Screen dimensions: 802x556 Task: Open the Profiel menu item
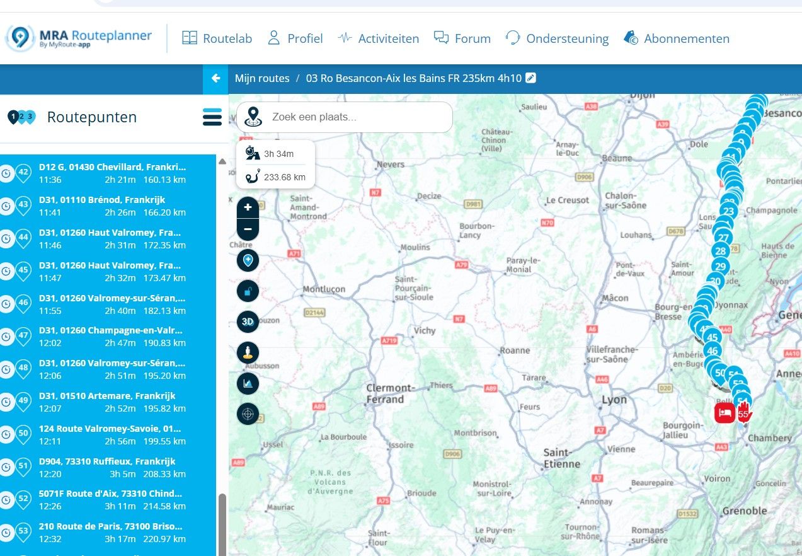pos(295,38)
